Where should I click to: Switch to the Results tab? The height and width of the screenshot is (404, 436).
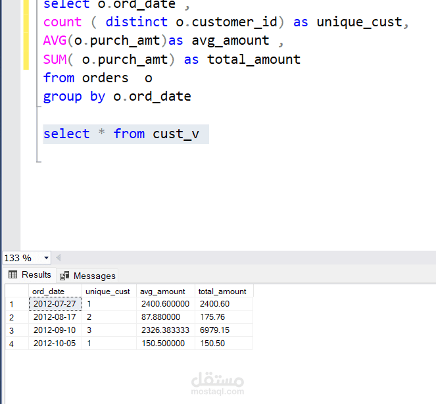[x=30, y=275]
